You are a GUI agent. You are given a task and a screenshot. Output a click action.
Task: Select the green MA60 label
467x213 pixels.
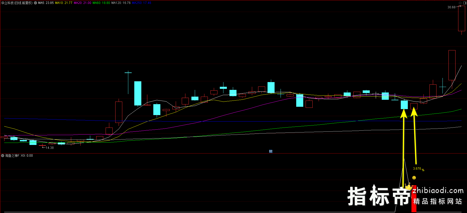101,3
